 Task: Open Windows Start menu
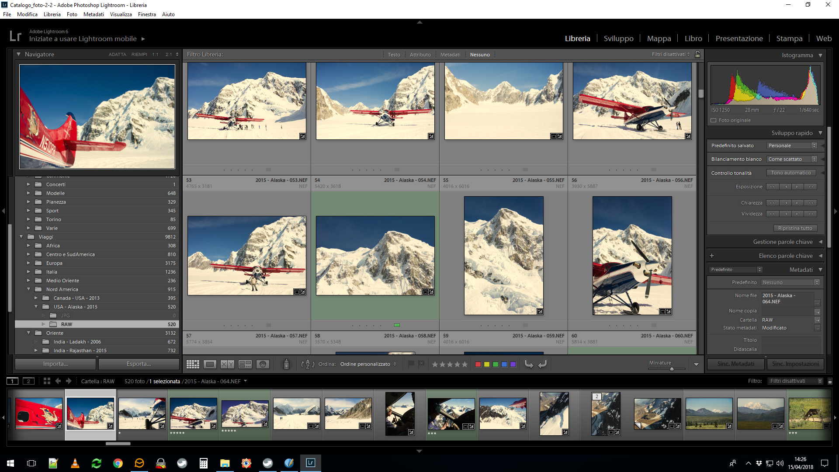tap(10, 463)
